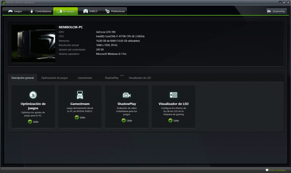Click green check under Optimización de juegos
The image size is (291, 173).
click(30, 122)
